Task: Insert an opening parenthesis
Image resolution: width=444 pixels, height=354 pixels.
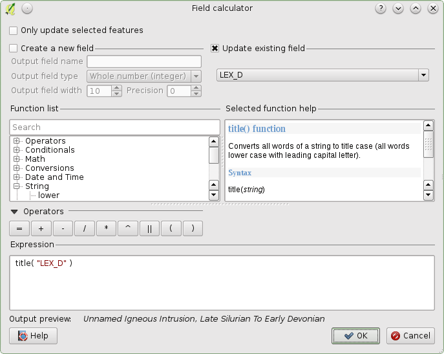Action: pos(171,228)
